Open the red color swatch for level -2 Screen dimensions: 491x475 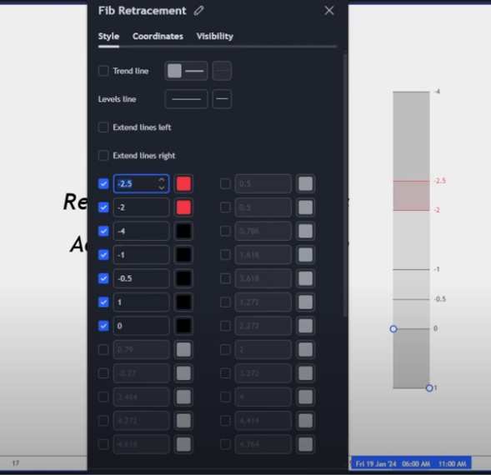(x=183, y=207)
